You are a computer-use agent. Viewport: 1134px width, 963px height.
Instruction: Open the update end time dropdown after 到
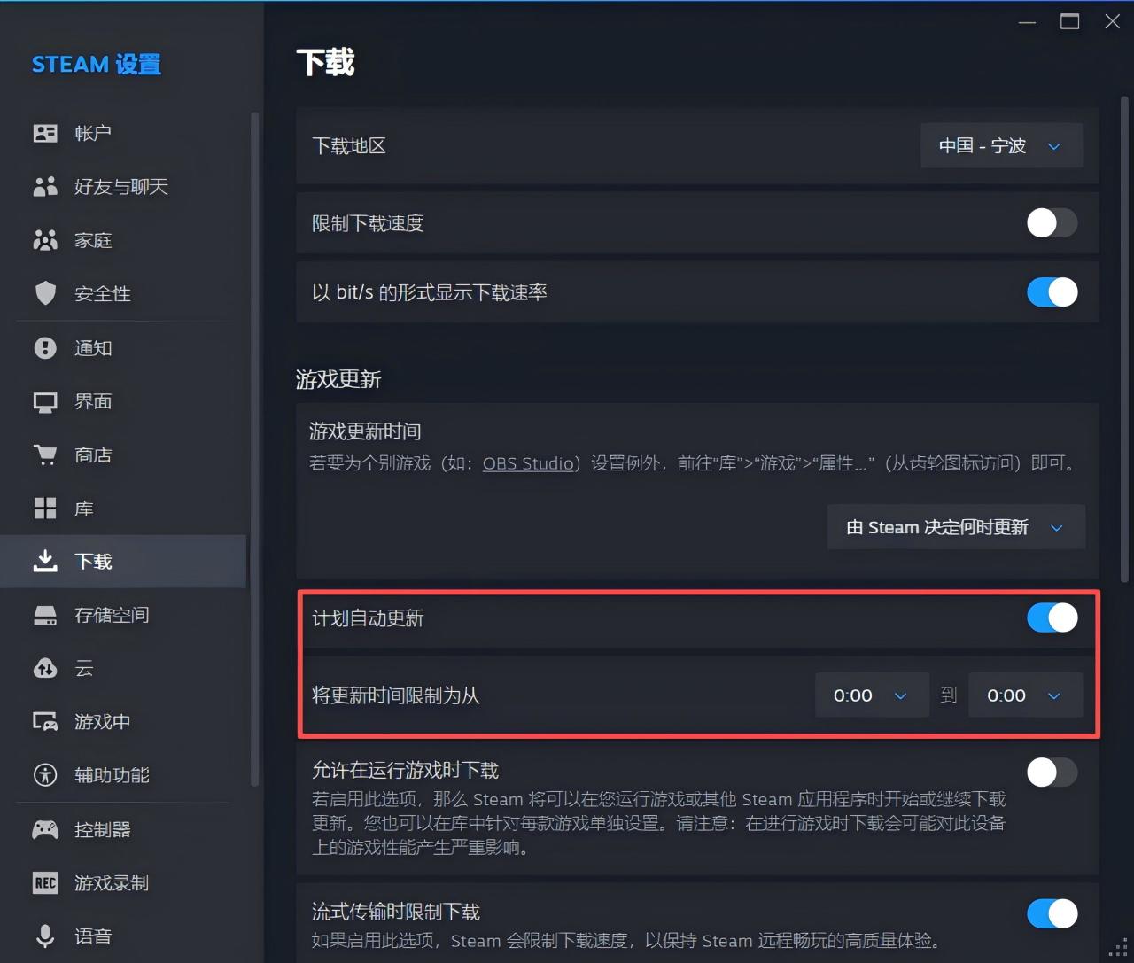coord(1025,695)
